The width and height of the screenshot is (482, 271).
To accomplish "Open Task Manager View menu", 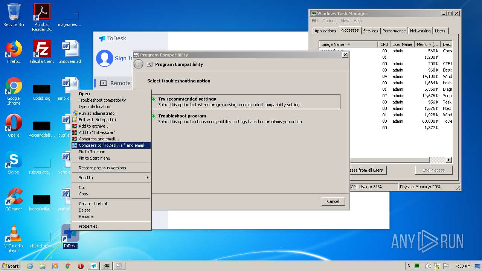I will [x=345, y=21].
